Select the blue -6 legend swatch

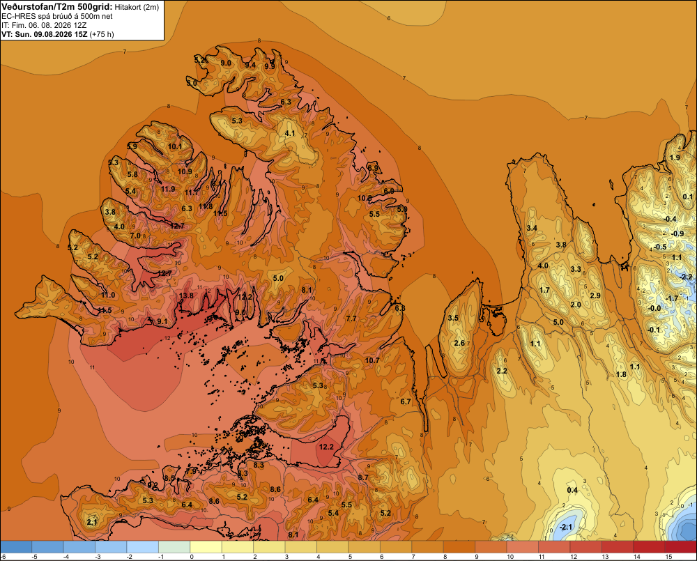(16, 547)
